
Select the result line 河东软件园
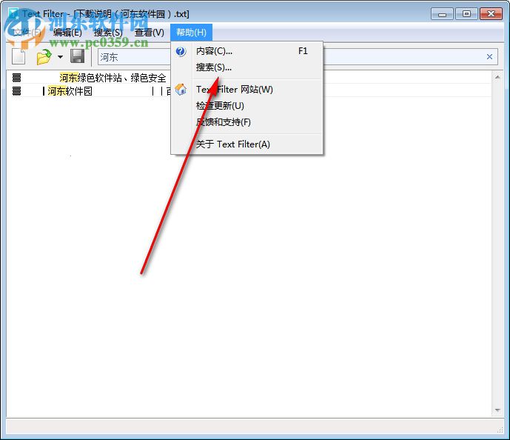70,91
